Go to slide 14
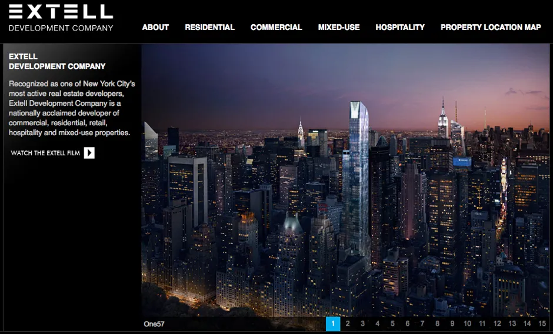This screenshot has height=334, width=553. point(527,324)
